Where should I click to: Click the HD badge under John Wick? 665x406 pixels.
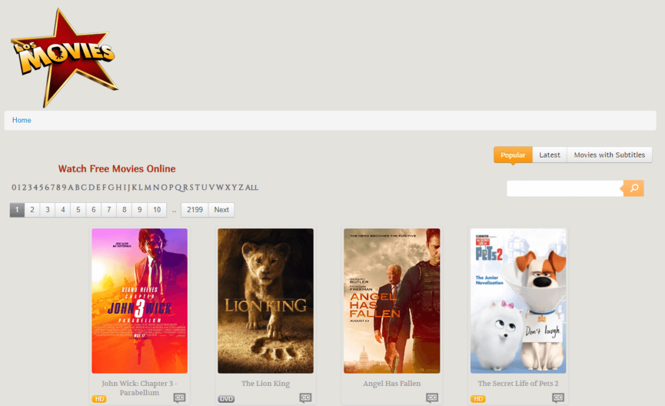click(x=99, y=399)
